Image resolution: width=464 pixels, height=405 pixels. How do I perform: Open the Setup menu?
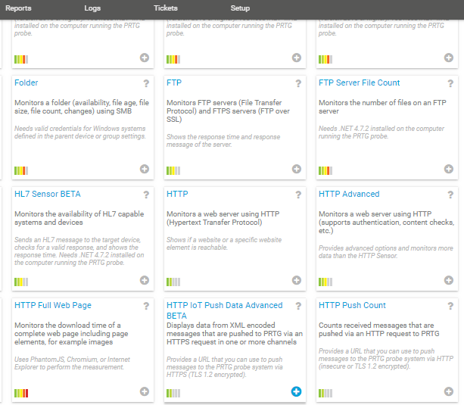tap(240, 8)
